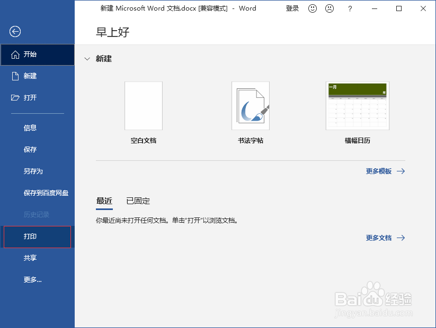This screenshot has width=436, height=328.
Task: Click the 空白文档 label
Action: (x=144, y=141)
